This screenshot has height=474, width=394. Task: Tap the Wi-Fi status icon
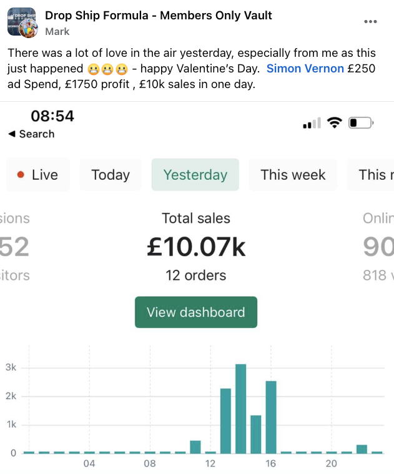click(334, 122)
